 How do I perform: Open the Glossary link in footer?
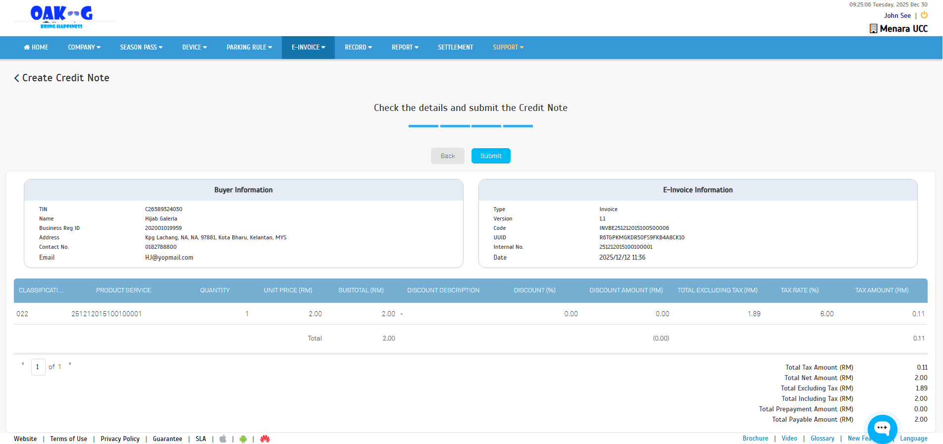coord(822,439)
